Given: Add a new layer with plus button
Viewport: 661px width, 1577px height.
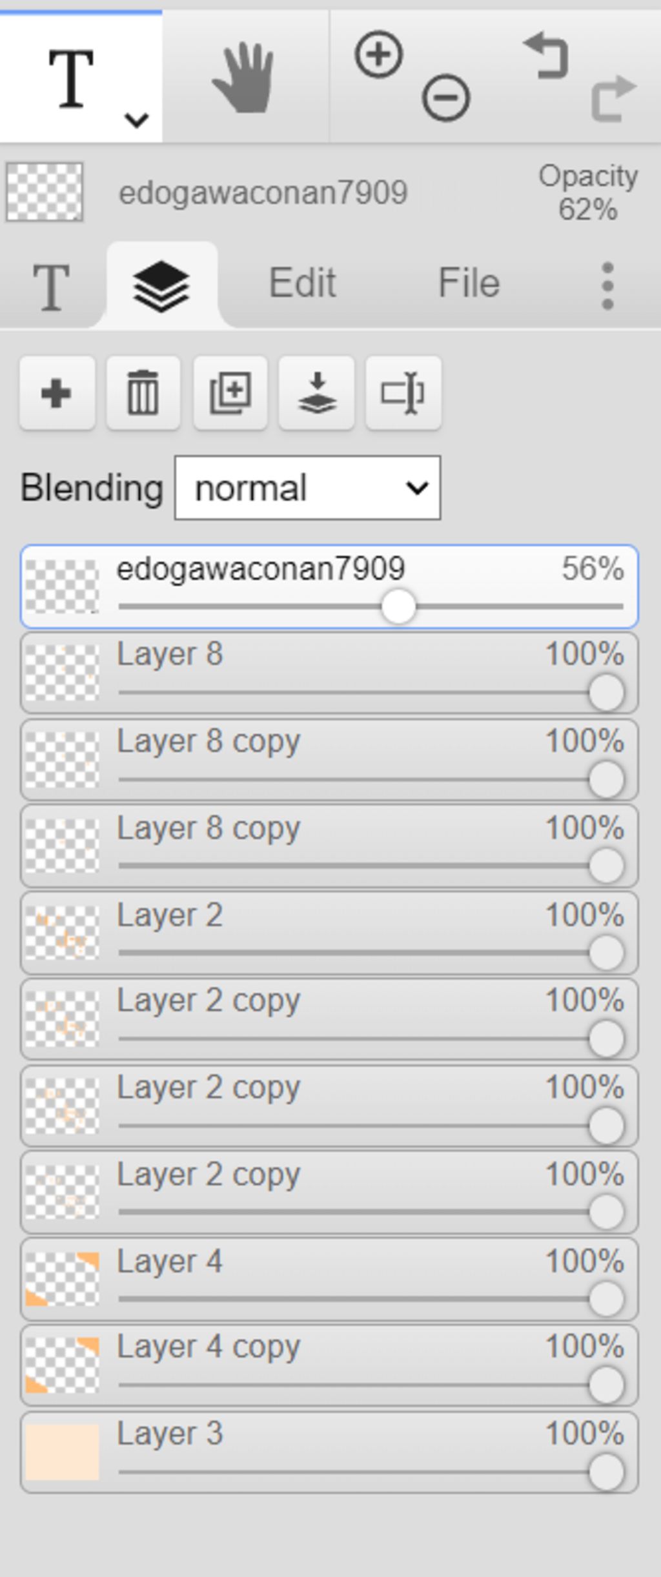Looking at the screenshot, I should [57, 392].
